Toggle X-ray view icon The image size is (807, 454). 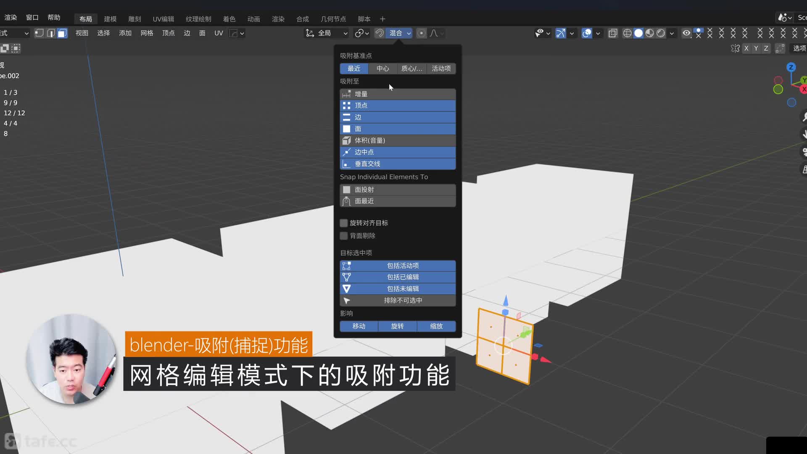613,33
